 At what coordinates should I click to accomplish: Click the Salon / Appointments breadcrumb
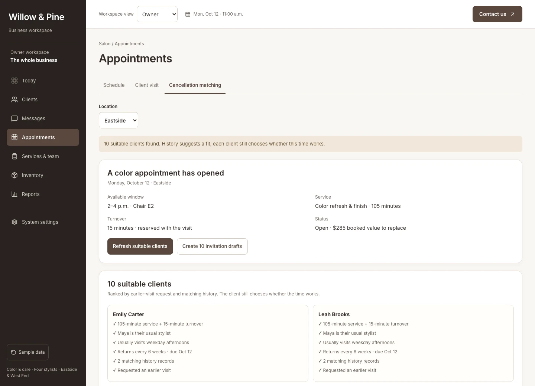click(121, 44)
